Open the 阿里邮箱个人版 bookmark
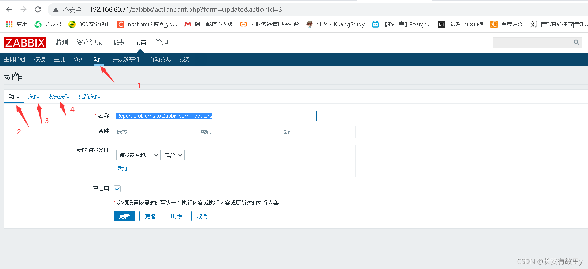This screenshot has width=588, height=269. [209, 24]
